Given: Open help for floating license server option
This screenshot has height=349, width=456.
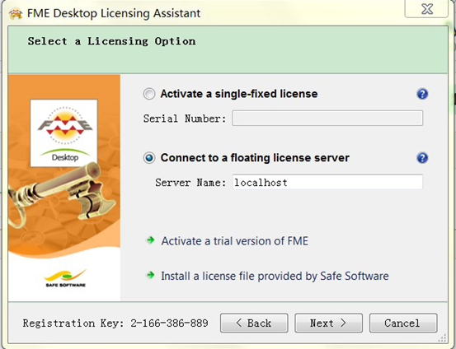Looking at the screenshot, I should tap(422, 158).
